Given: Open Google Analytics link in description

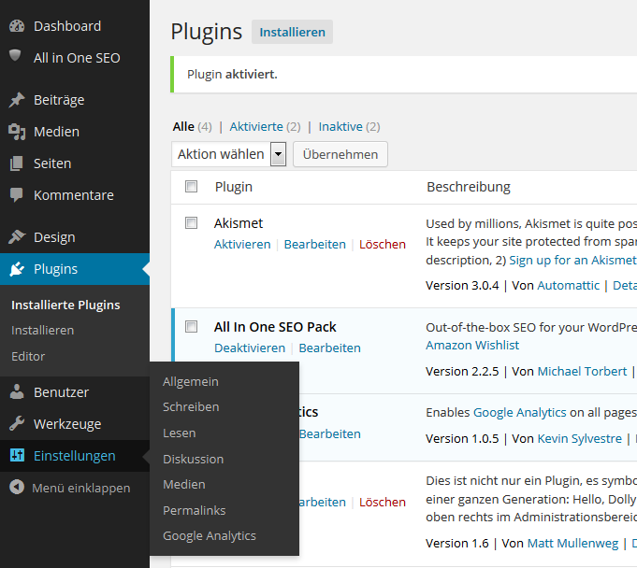Looking at the screenshot, I should pos(519,413).
